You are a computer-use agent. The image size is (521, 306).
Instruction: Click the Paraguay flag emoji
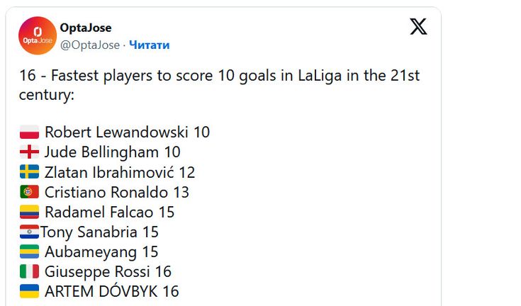[x=29, y=232]
